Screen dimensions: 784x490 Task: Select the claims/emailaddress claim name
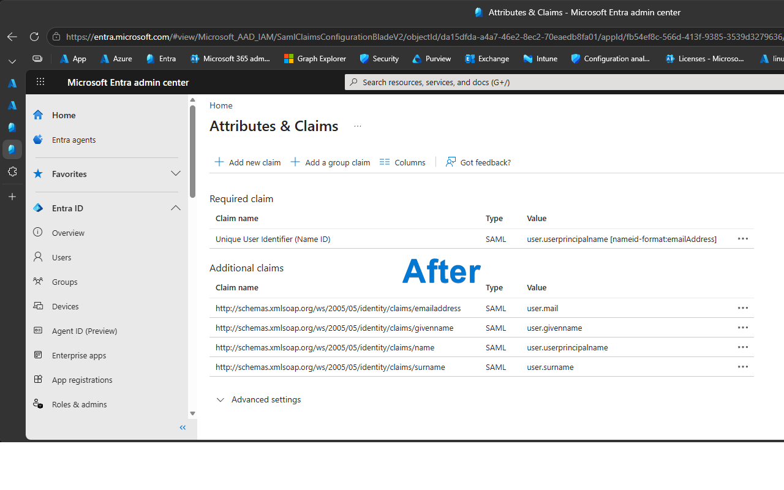coord(338,308)
